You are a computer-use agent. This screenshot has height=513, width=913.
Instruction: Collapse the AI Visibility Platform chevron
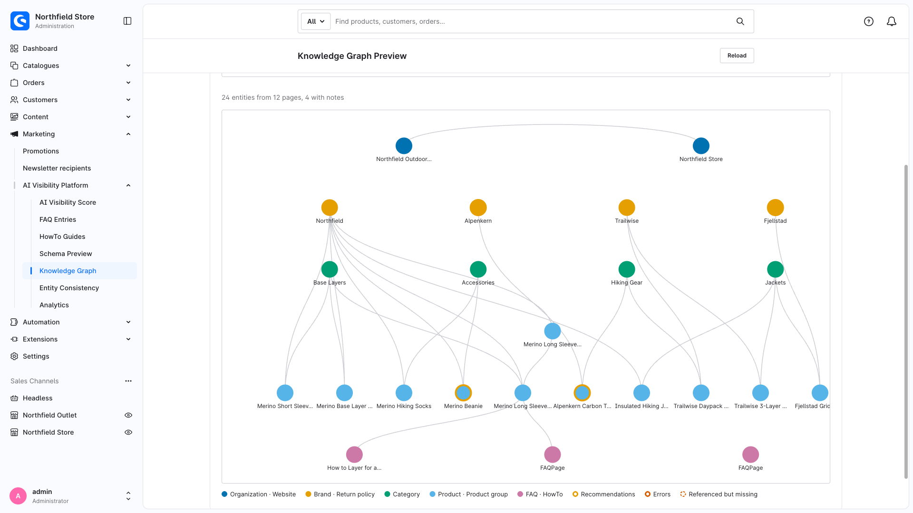point(128,185)
